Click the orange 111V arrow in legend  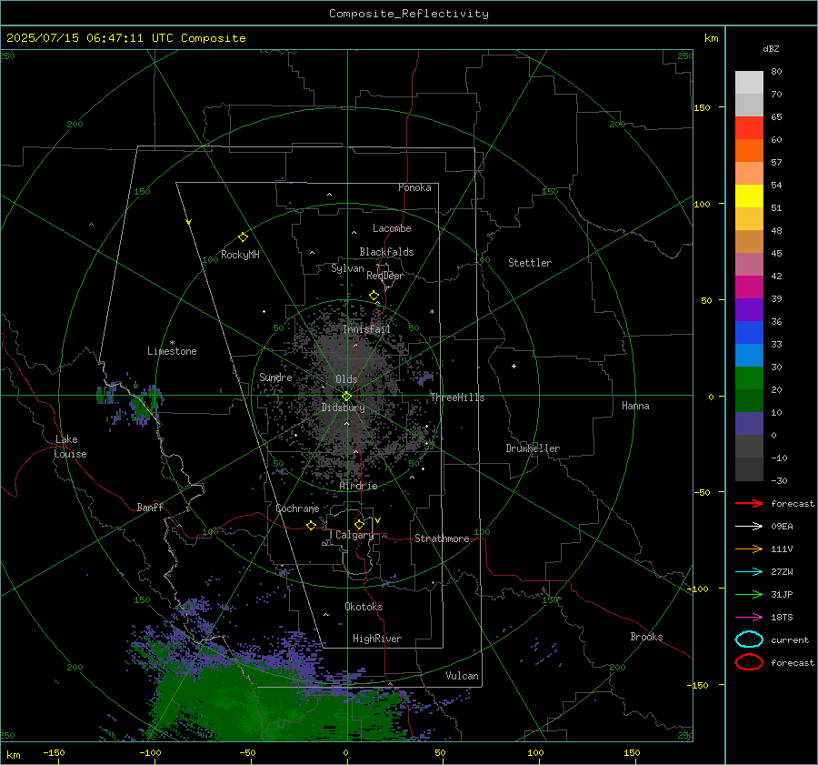point(749,549)
